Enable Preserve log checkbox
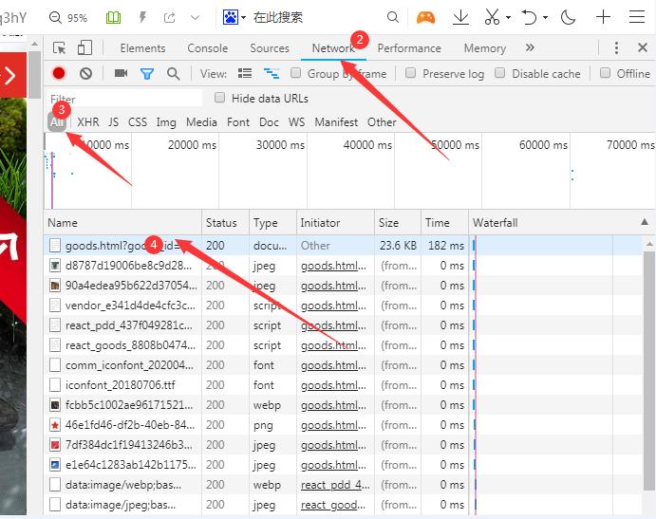Image resolution: width=656 pixels, height=519 pixels. (x=411, y=73)
